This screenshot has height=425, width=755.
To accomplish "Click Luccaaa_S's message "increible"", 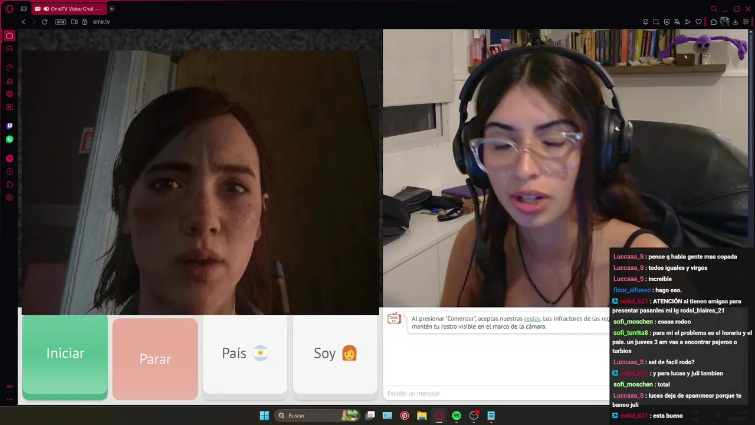I will click(x=659, y=279).
